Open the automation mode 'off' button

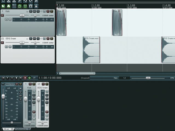[34, 78]
